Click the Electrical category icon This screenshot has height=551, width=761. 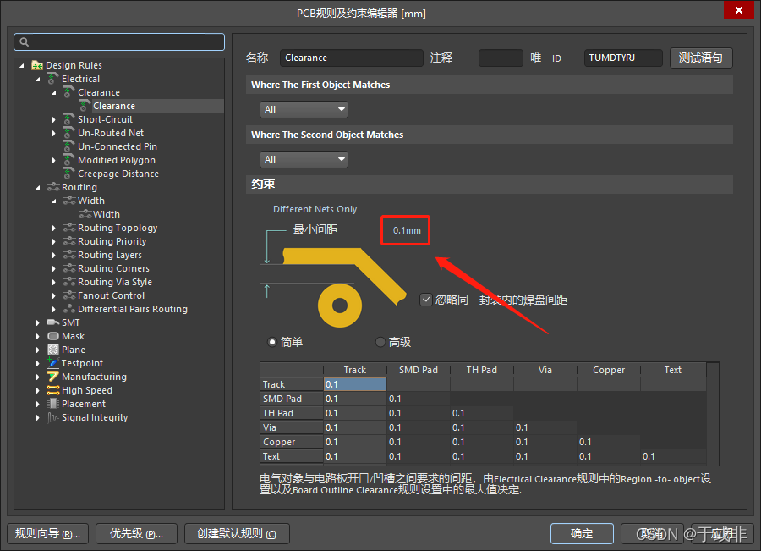pyautogui.click(x=53, y=78)
